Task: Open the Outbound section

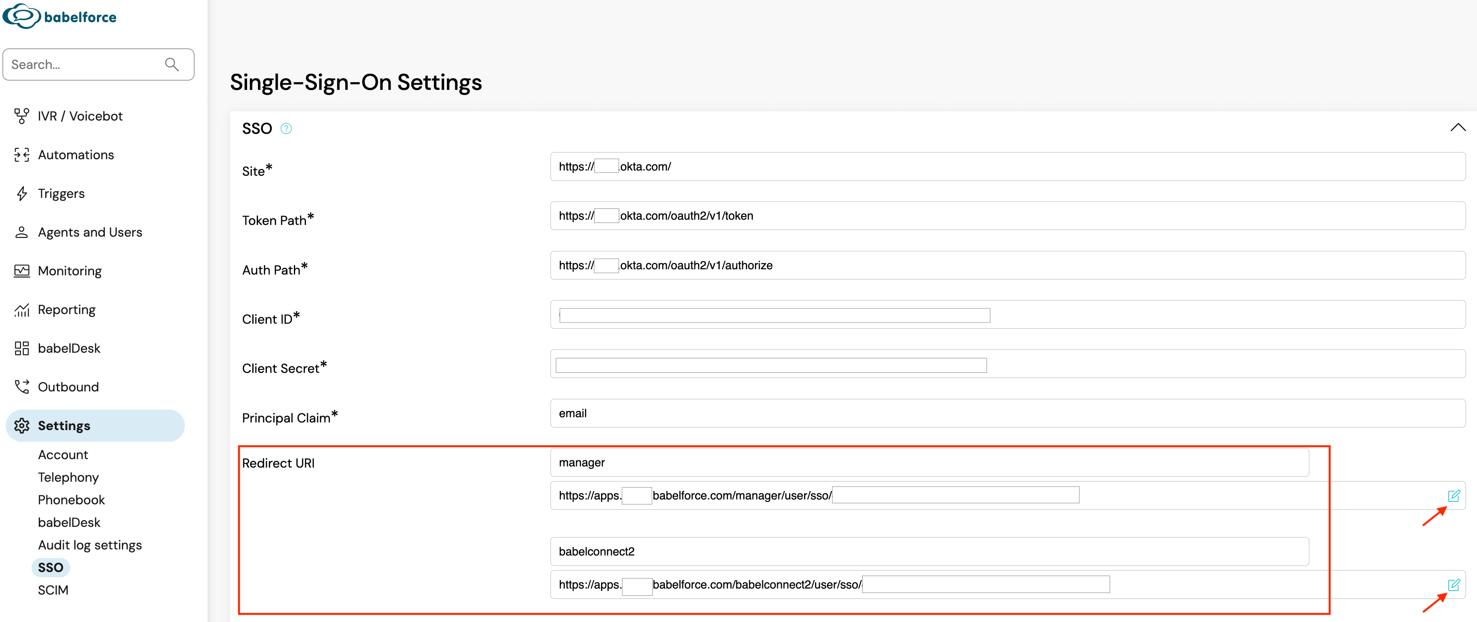Action: (x=68, y=387)
